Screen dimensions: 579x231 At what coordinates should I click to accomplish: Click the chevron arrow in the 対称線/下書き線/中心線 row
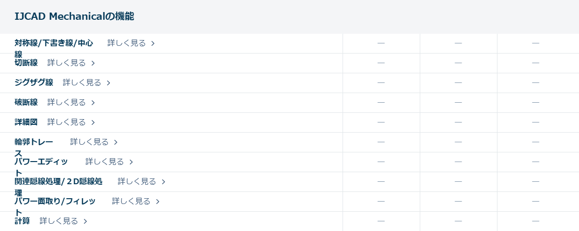click(x=153, y=43)
